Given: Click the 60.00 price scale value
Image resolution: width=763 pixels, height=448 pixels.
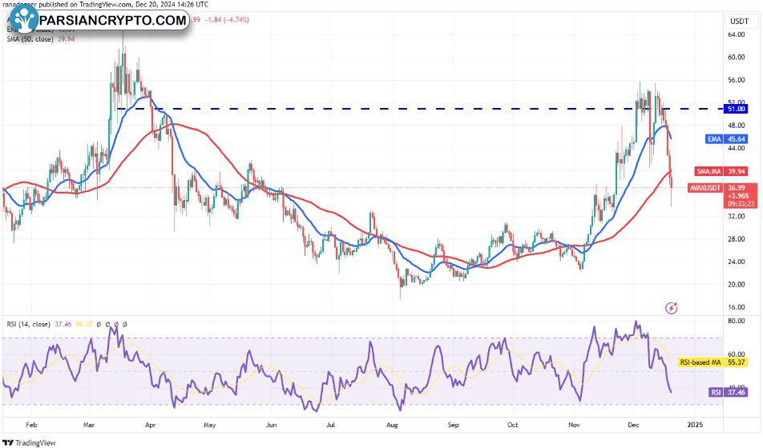Looking at the screenshot, I should click(x=737, y=57).
